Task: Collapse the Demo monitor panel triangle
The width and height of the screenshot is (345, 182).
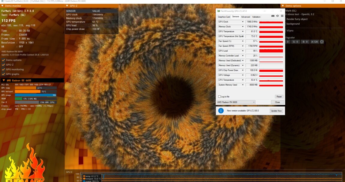Action: point(2,6)
